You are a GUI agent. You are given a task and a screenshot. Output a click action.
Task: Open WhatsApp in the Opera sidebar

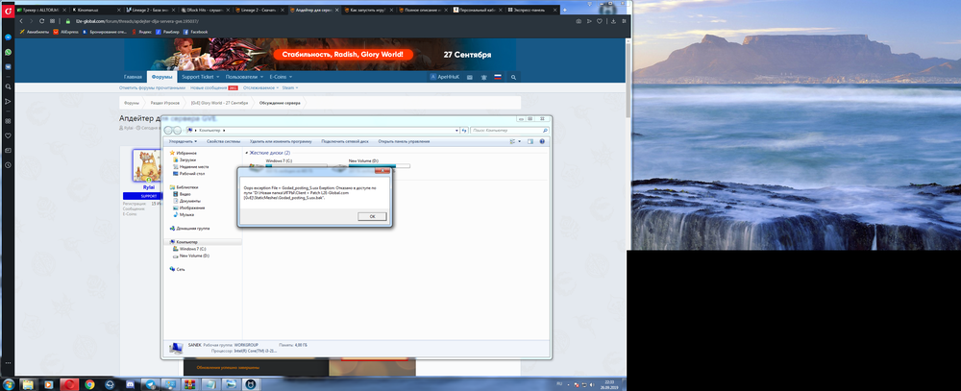coord(8,53)
